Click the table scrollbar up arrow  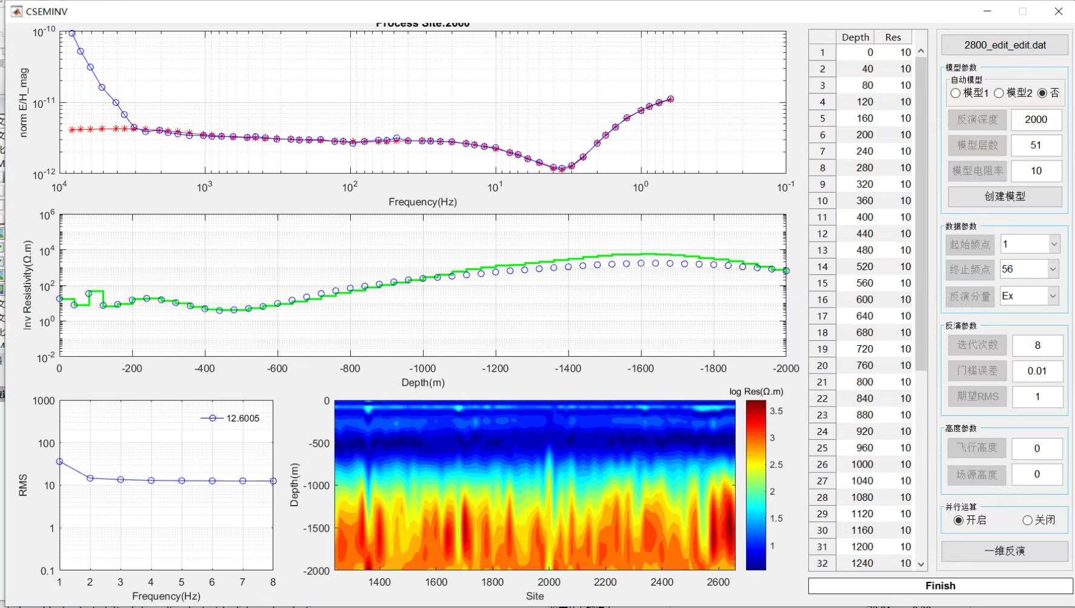921,51
